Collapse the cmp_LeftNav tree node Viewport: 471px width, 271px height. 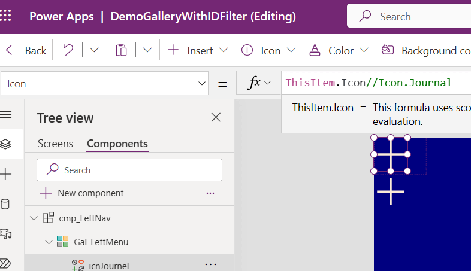click(34, 218)
